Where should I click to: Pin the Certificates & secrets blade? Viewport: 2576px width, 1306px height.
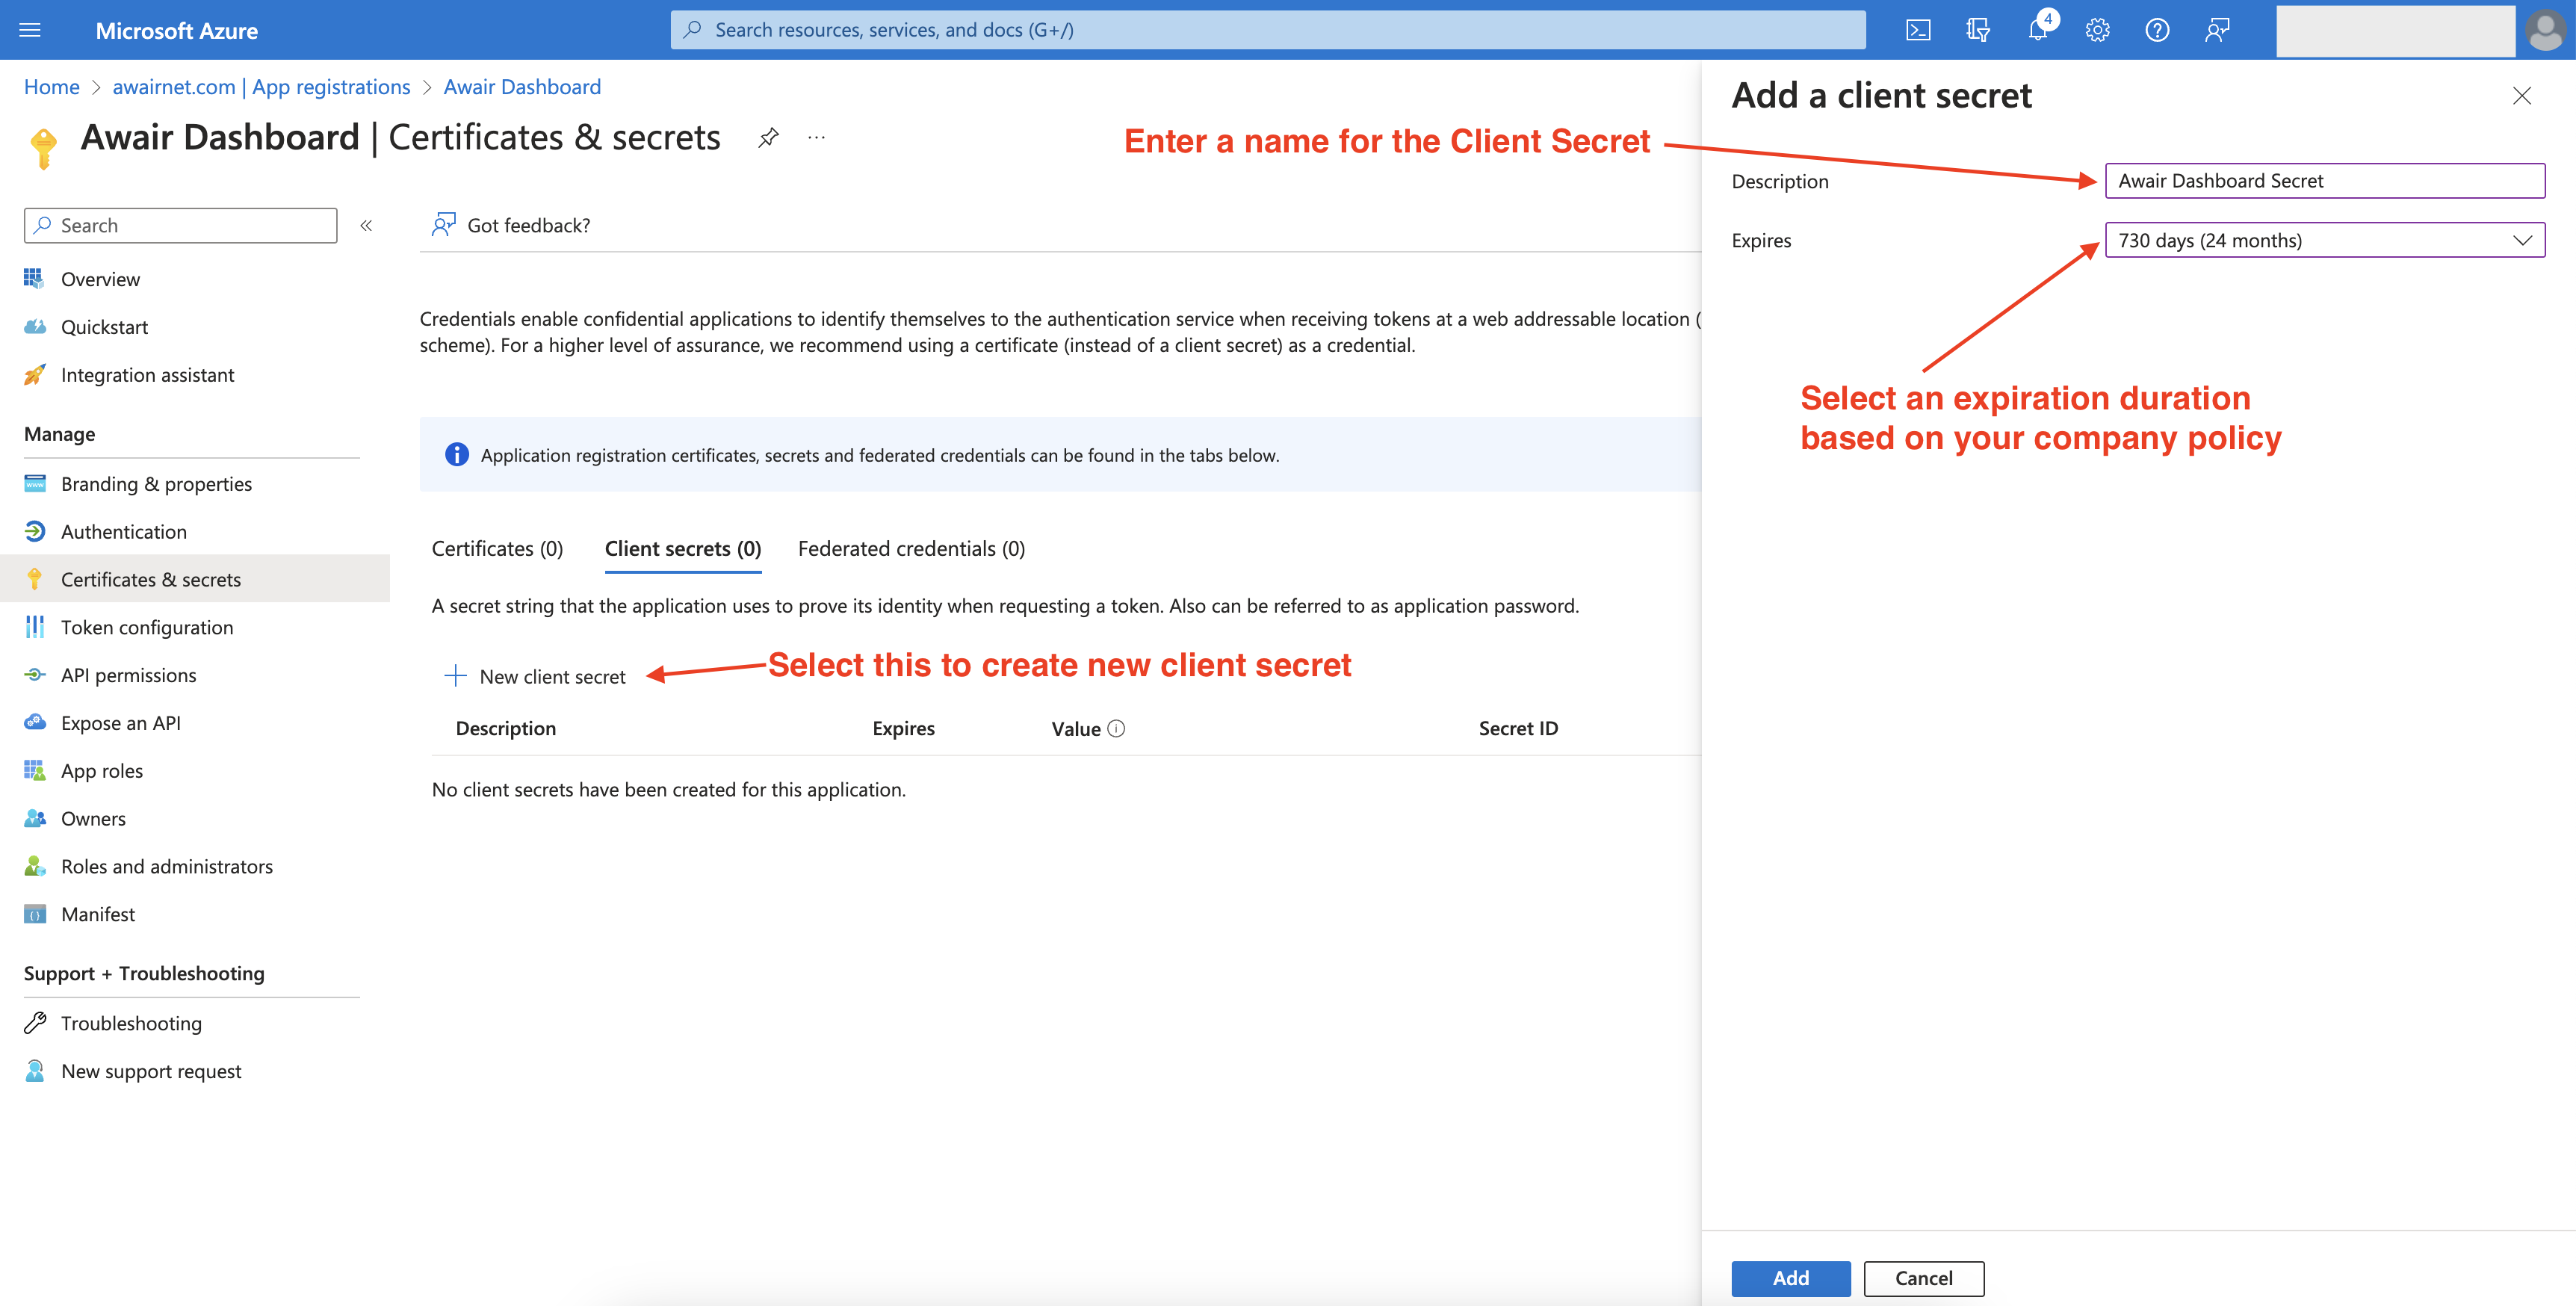(x=768, y=137)
